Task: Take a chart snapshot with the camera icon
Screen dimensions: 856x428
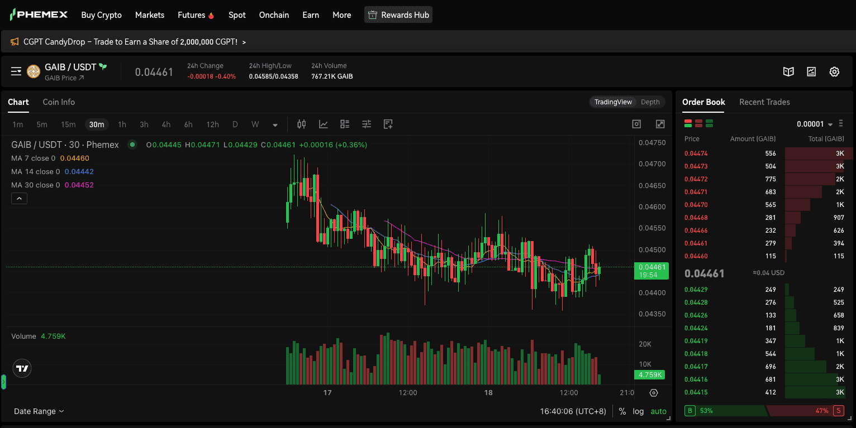Action: (636, 124)
